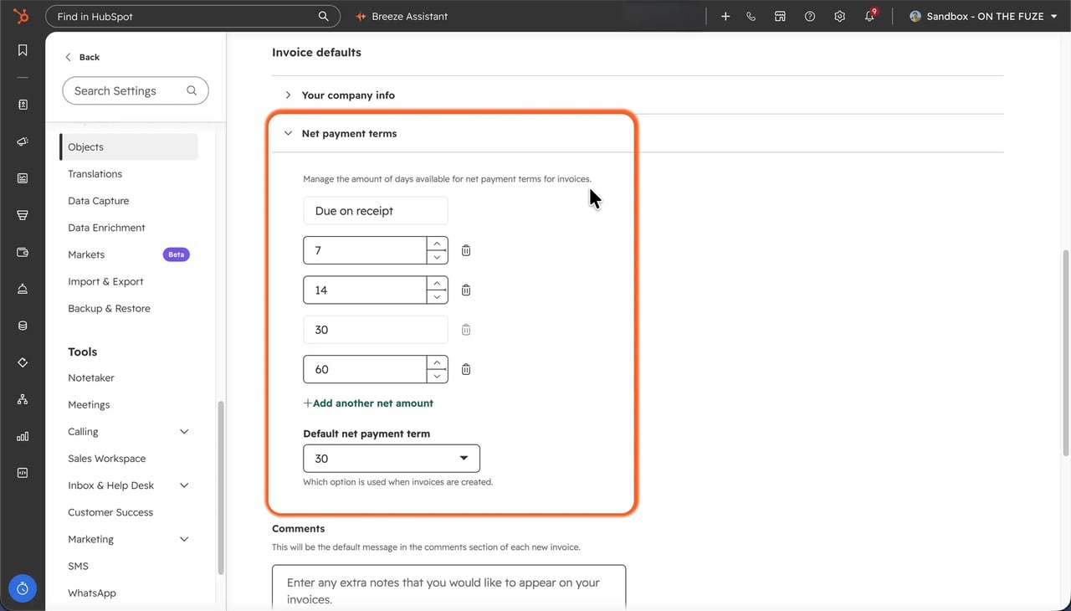
Task: Open Translations settings
Action: pyautogui.click(x=95, y=173)
